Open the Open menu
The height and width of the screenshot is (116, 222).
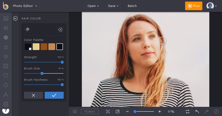click(x=93, y=6)
